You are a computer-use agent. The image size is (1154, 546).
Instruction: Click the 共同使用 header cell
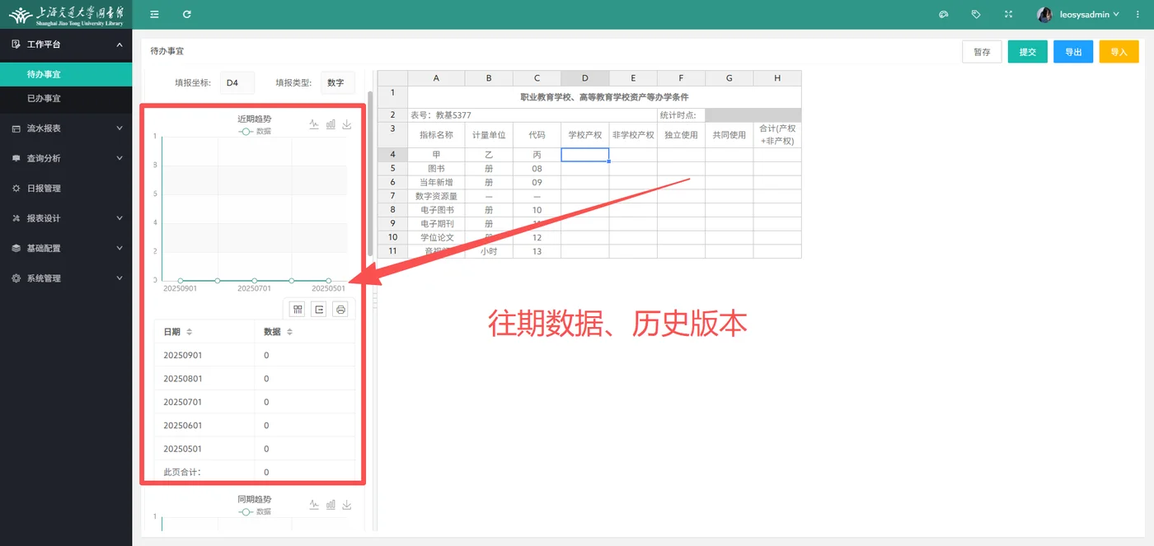click(x=729, y=135)
